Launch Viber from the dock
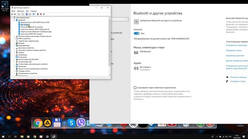248x139 pixels. tap(81, 123)
